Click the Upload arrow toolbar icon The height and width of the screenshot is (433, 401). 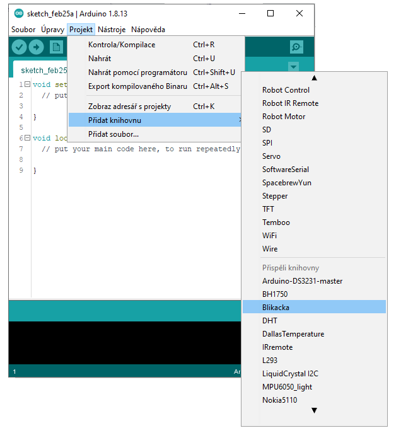pos(36,47)
